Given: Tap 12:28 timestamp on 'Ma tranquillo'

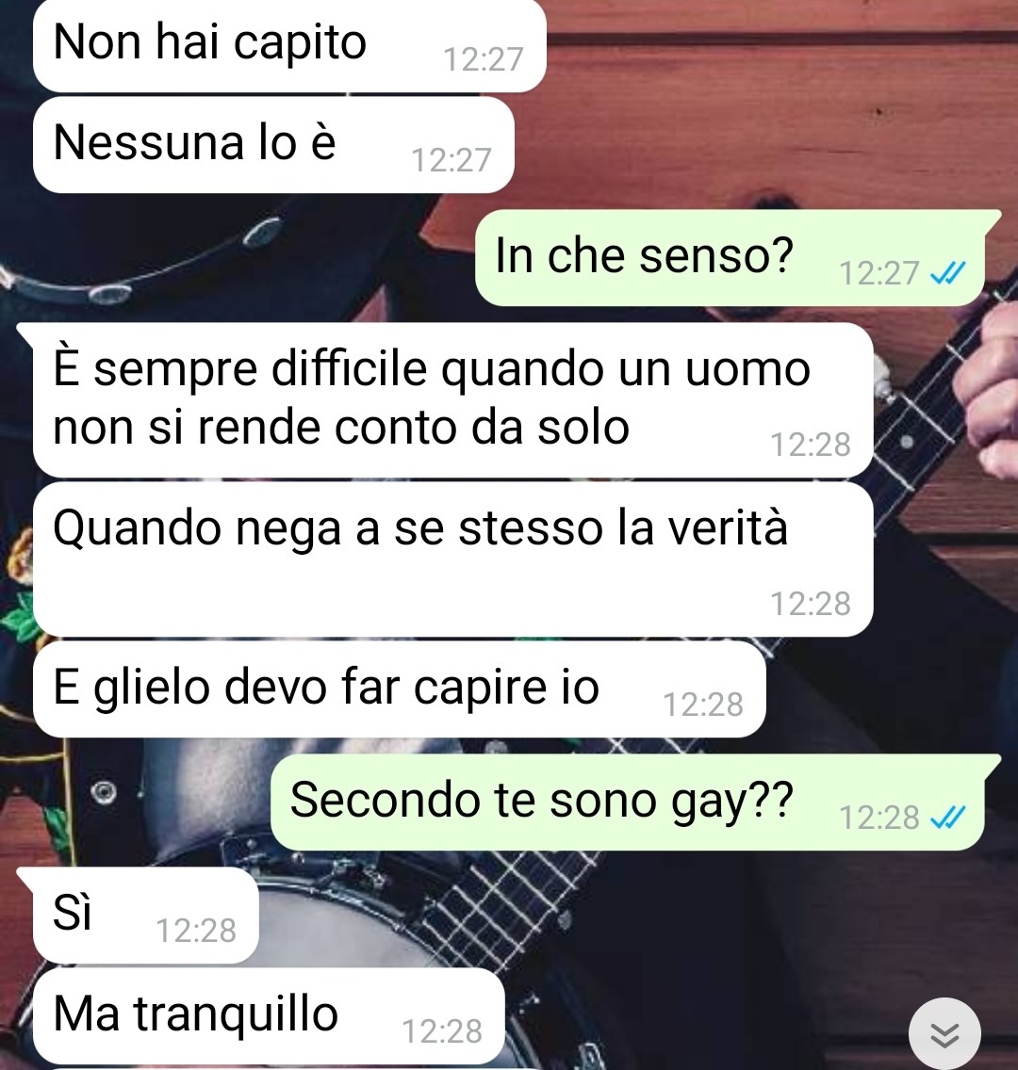Looking at the screenshot, I should [x=442, y=1031].
